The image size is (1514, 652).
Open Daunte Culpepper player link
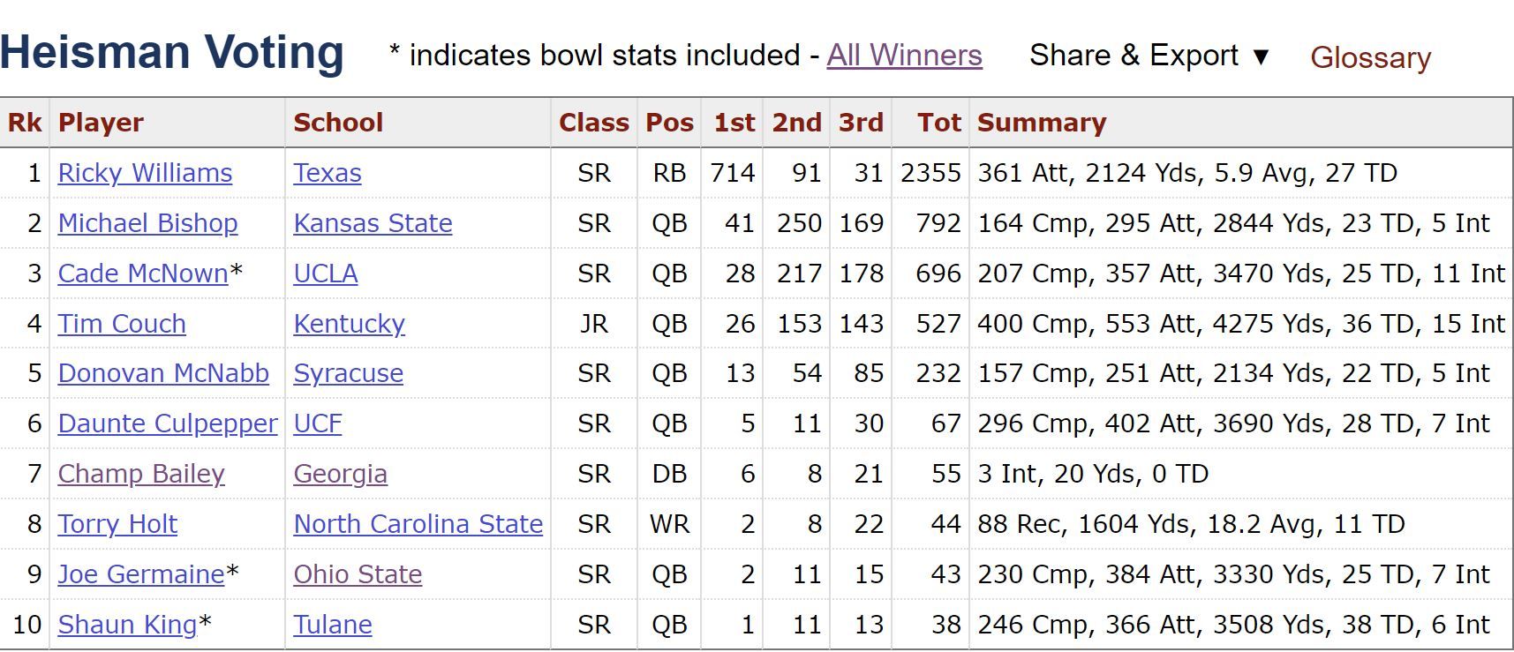pos(168,423)
